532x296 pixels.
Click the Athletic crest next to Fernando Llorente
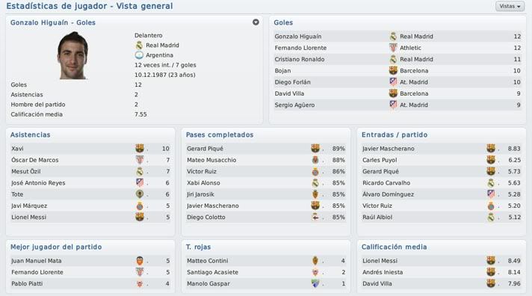tap(393, 48)
